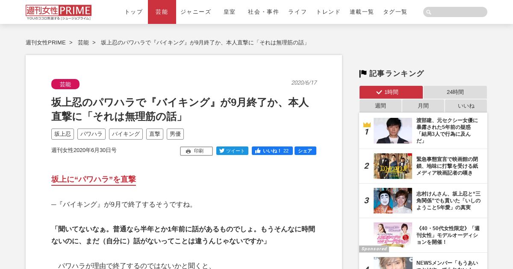Screen dimensions: 513x269
Task: Open the コンフィデンスマン movie poster thumbnail
Action: click(x=393, y=166)
